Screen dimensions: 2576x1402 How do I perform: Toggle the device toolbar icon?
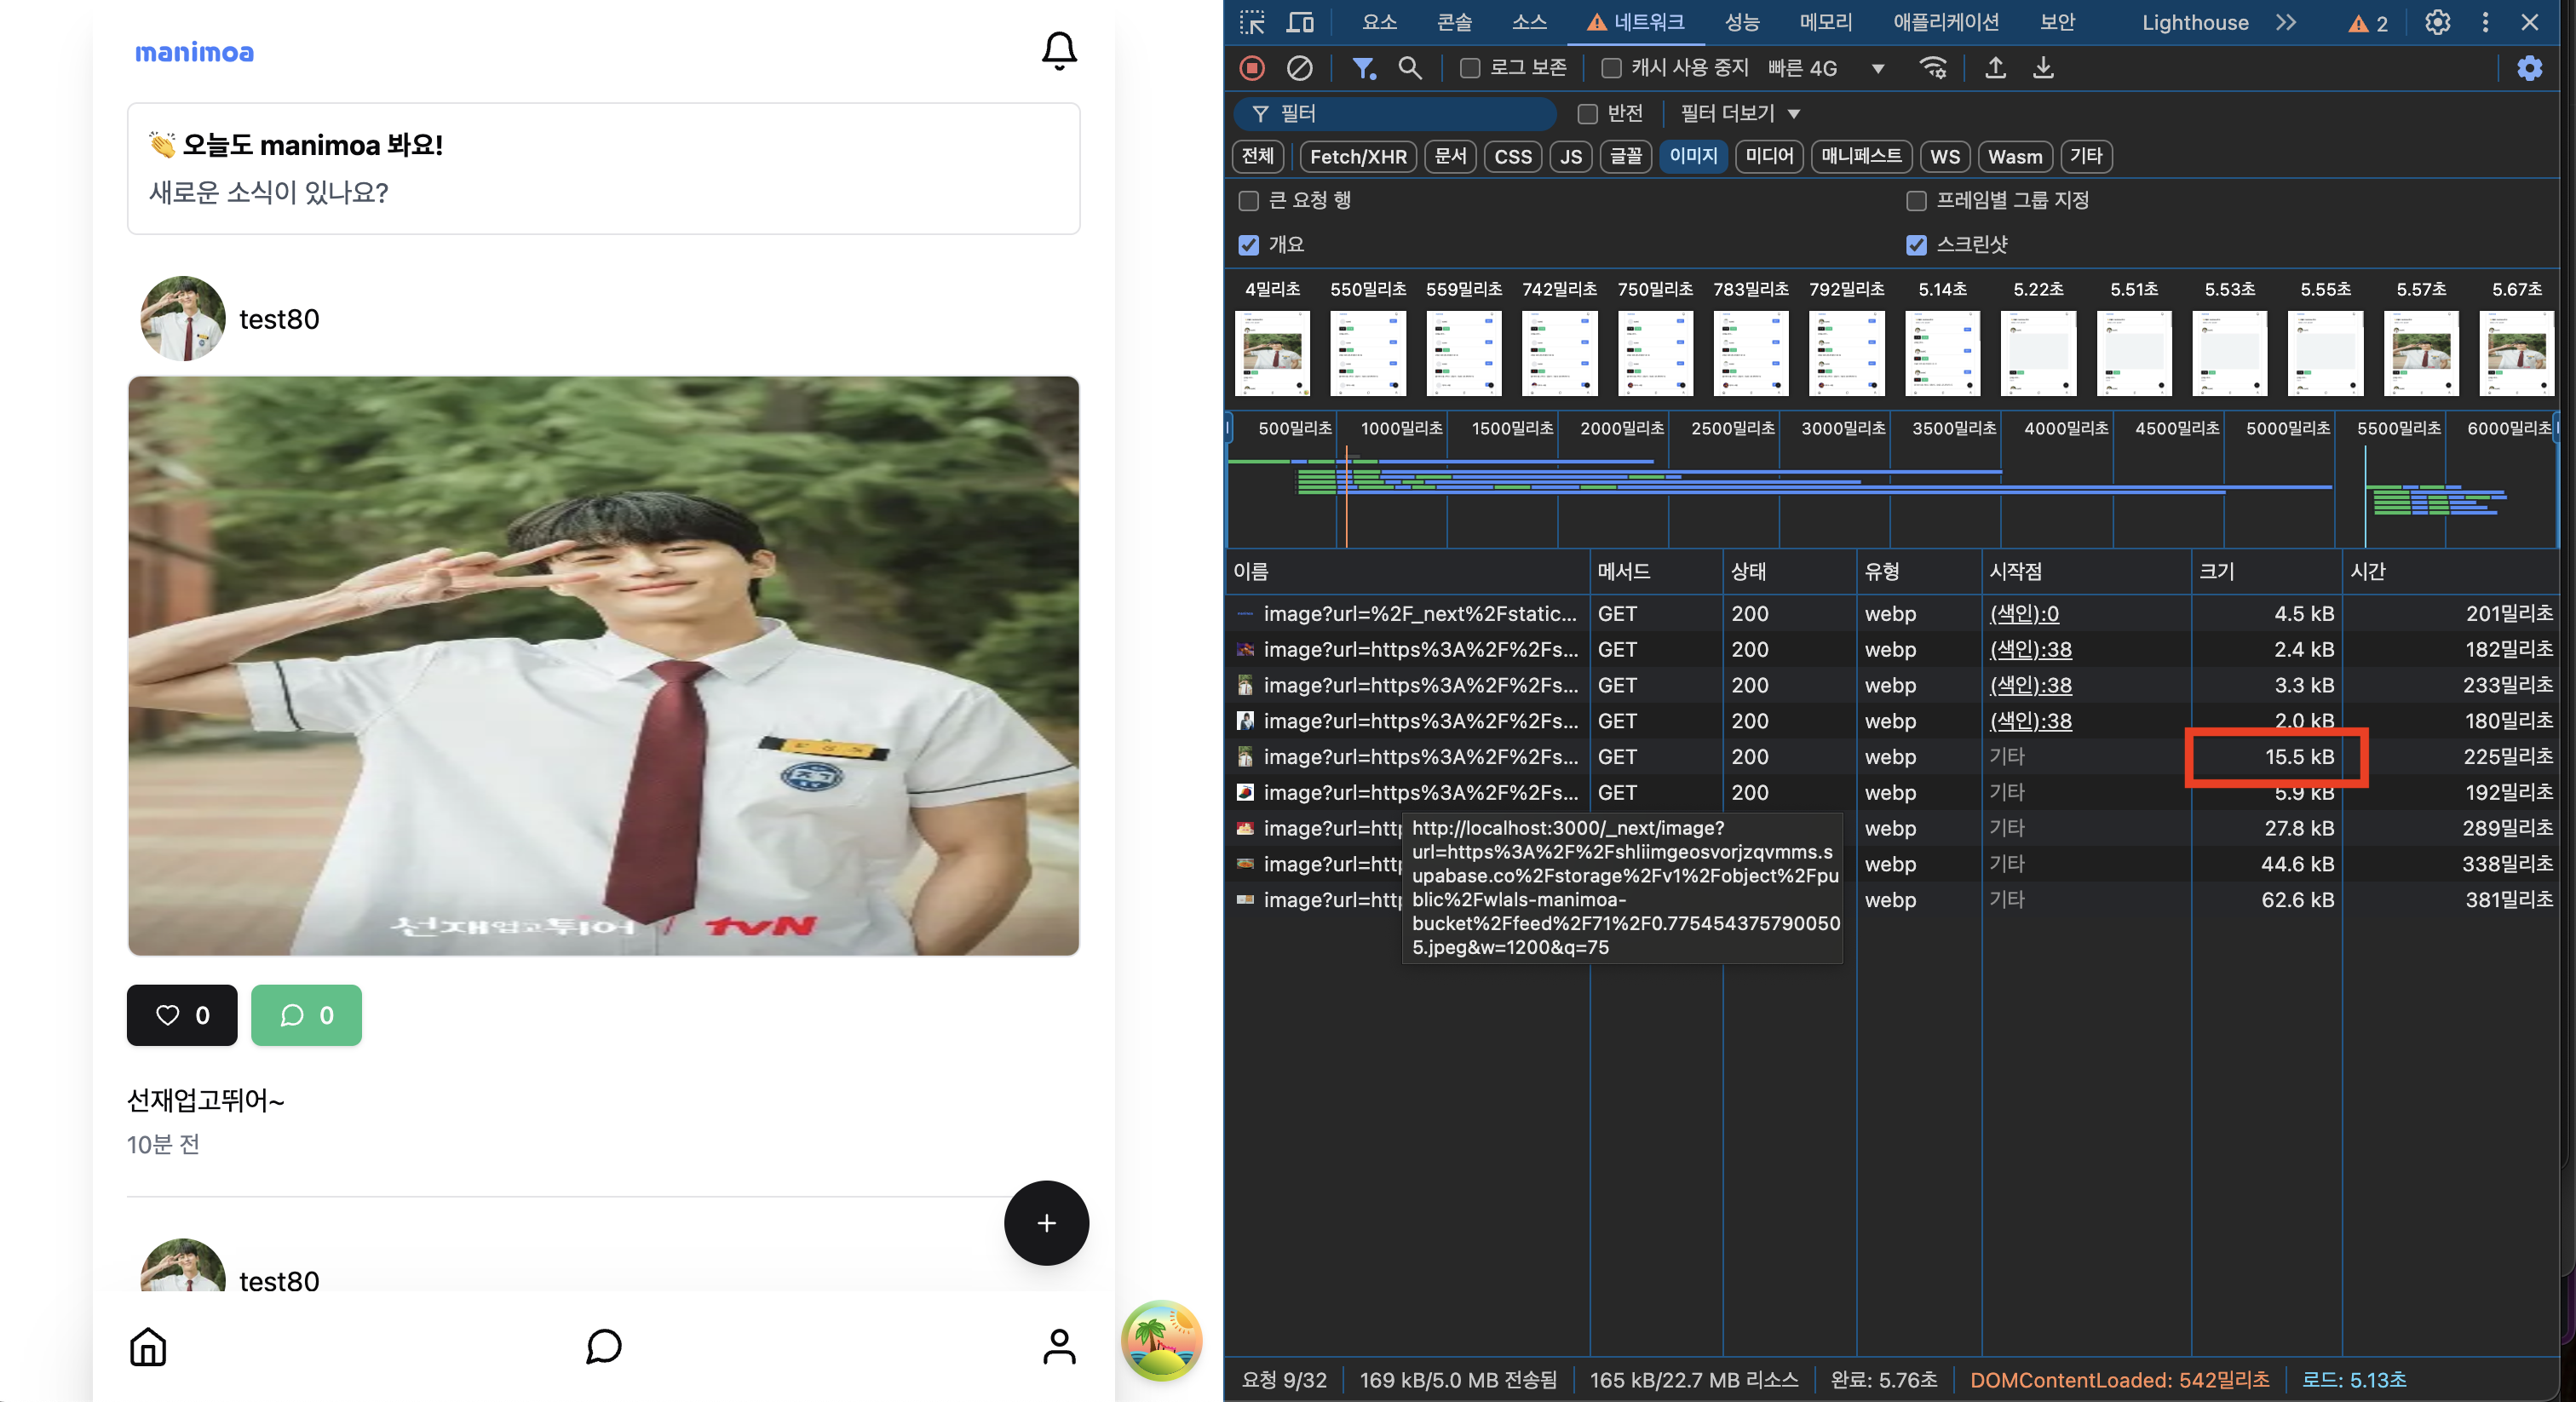[x=1300, y=22]
